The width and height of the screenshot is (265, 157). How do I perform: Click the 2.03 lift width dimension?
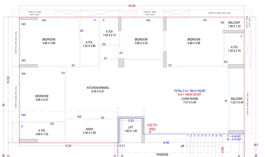131,120
